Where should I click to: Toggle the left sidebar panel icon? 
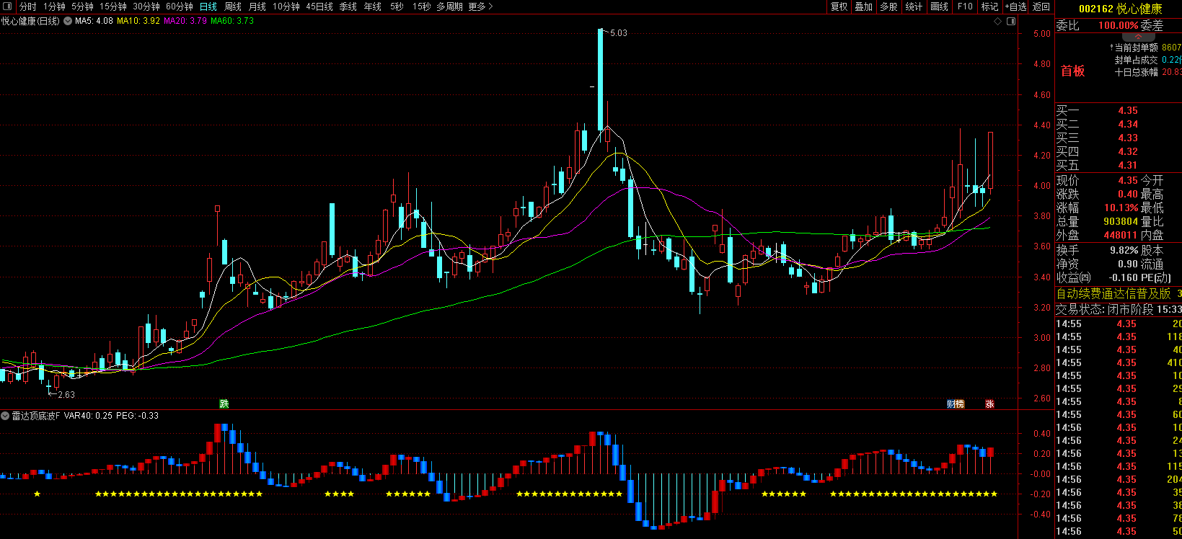point(8,6)
